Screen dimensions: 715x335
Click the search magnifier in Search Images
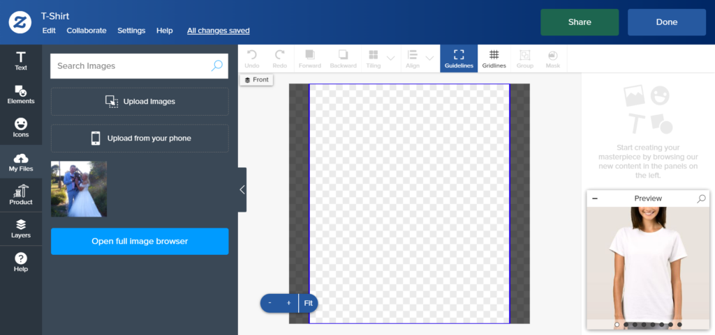click(216, 66)
